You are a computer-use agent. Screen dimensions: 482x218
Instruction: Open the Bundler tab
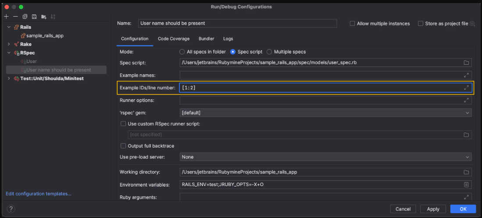click(x=206, y=39)
